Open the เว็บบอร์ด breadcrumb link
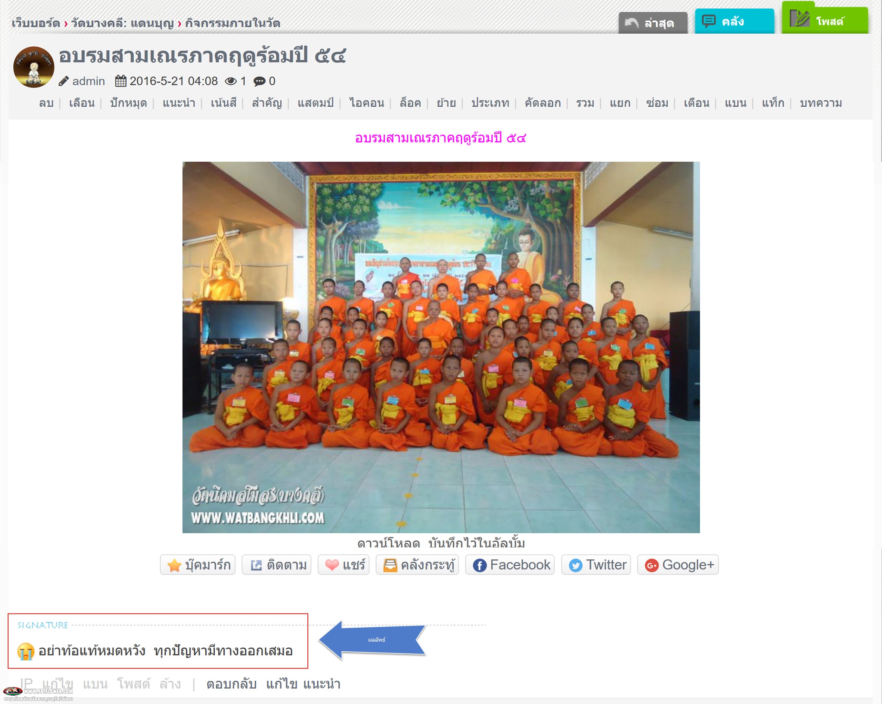The height and width of the screenshot is (704, 882). coord(35,23)
